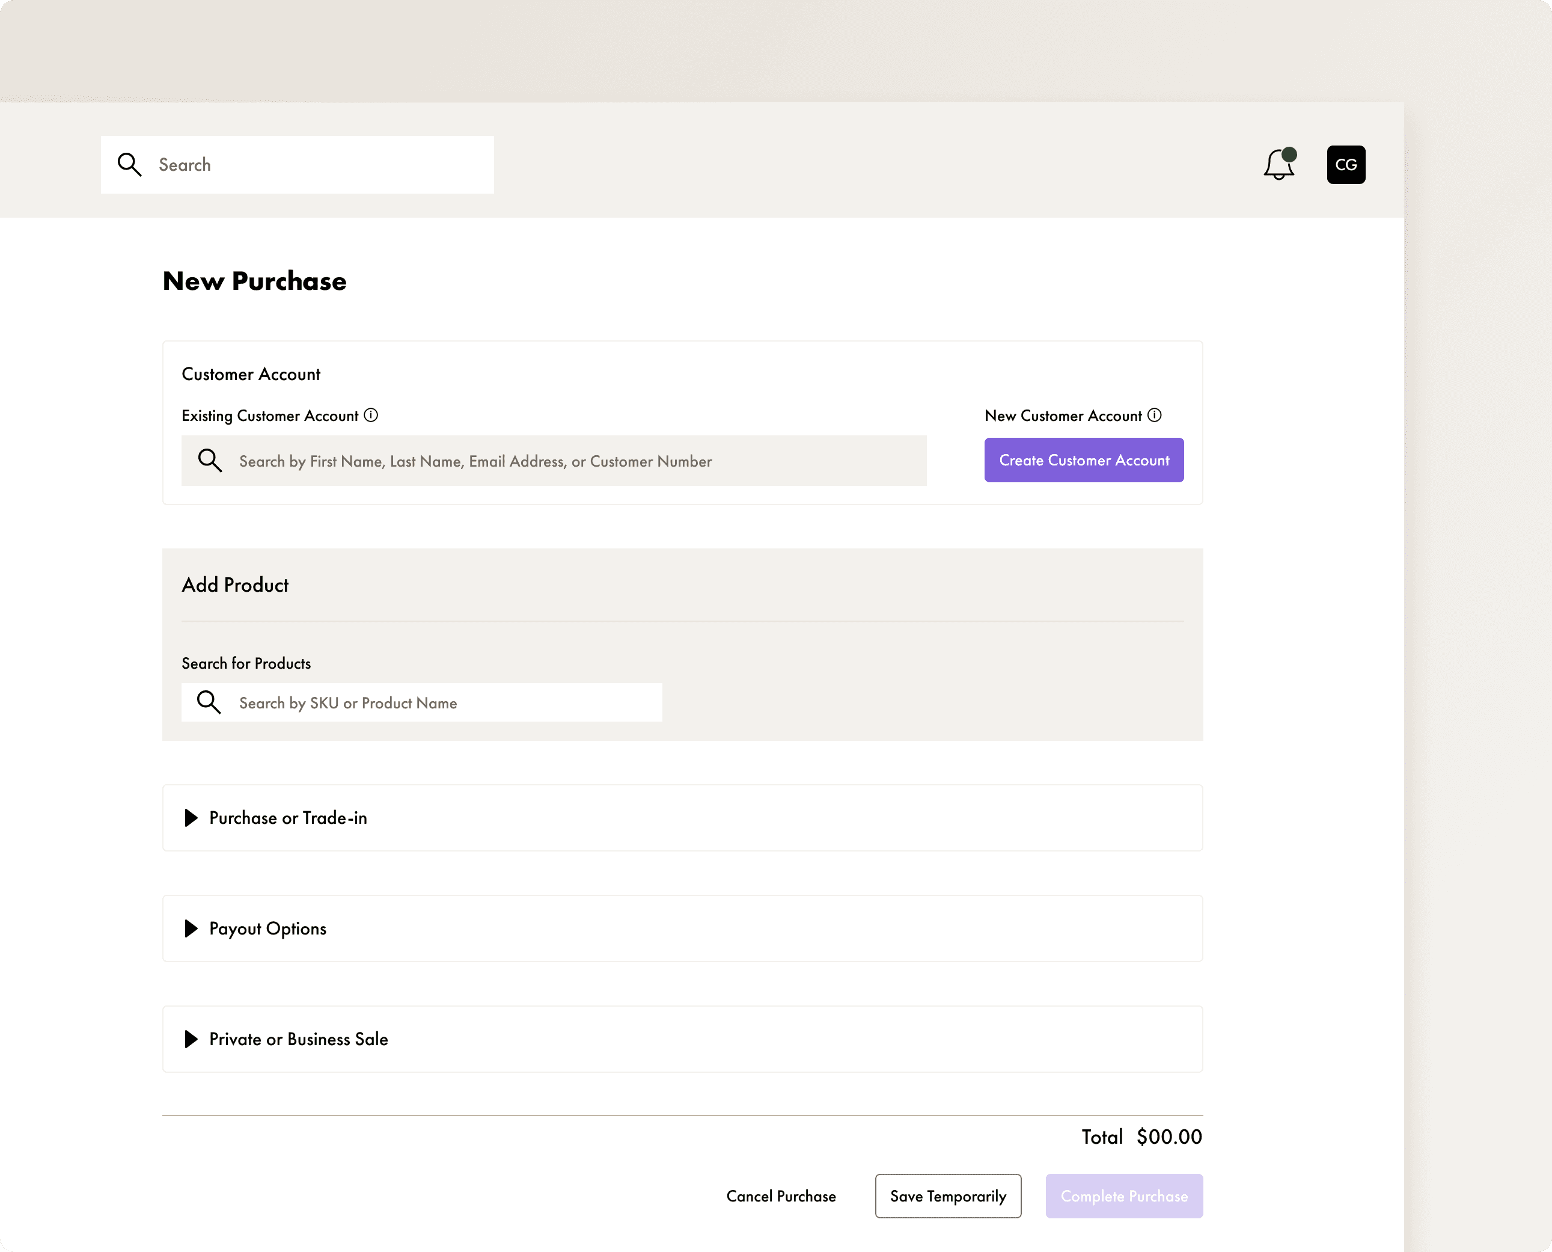
Task: Open the Payout Options section label
Action: coord(267,929)
